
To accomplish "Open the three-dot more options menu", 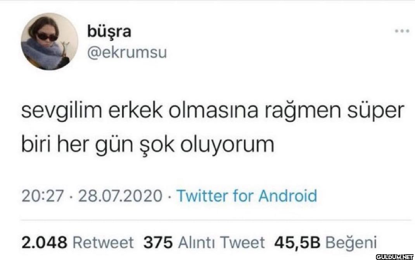I will [x=402, y=31].
